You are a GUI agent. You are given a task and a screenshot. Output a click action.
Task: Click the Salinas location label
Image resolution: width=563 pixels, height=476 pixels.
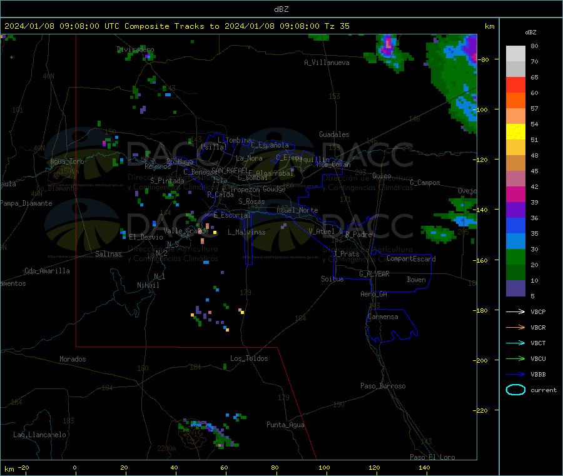click(x=108, y=254)
